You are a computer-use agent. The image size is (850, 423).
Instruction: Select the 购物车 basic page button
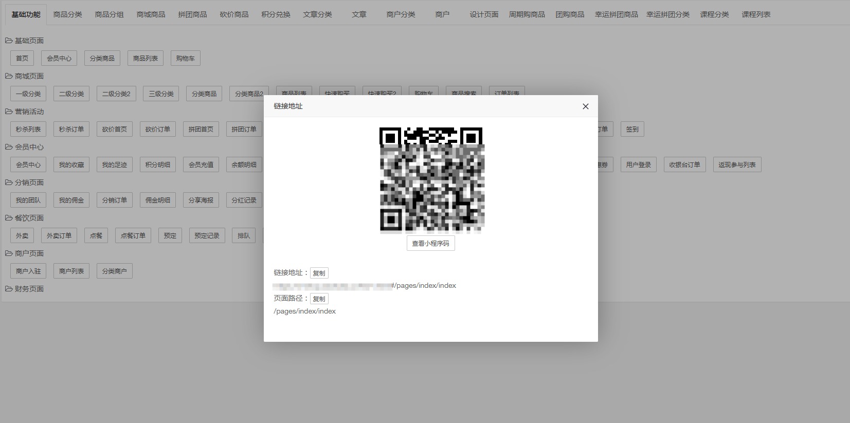(x=185, y=58)
